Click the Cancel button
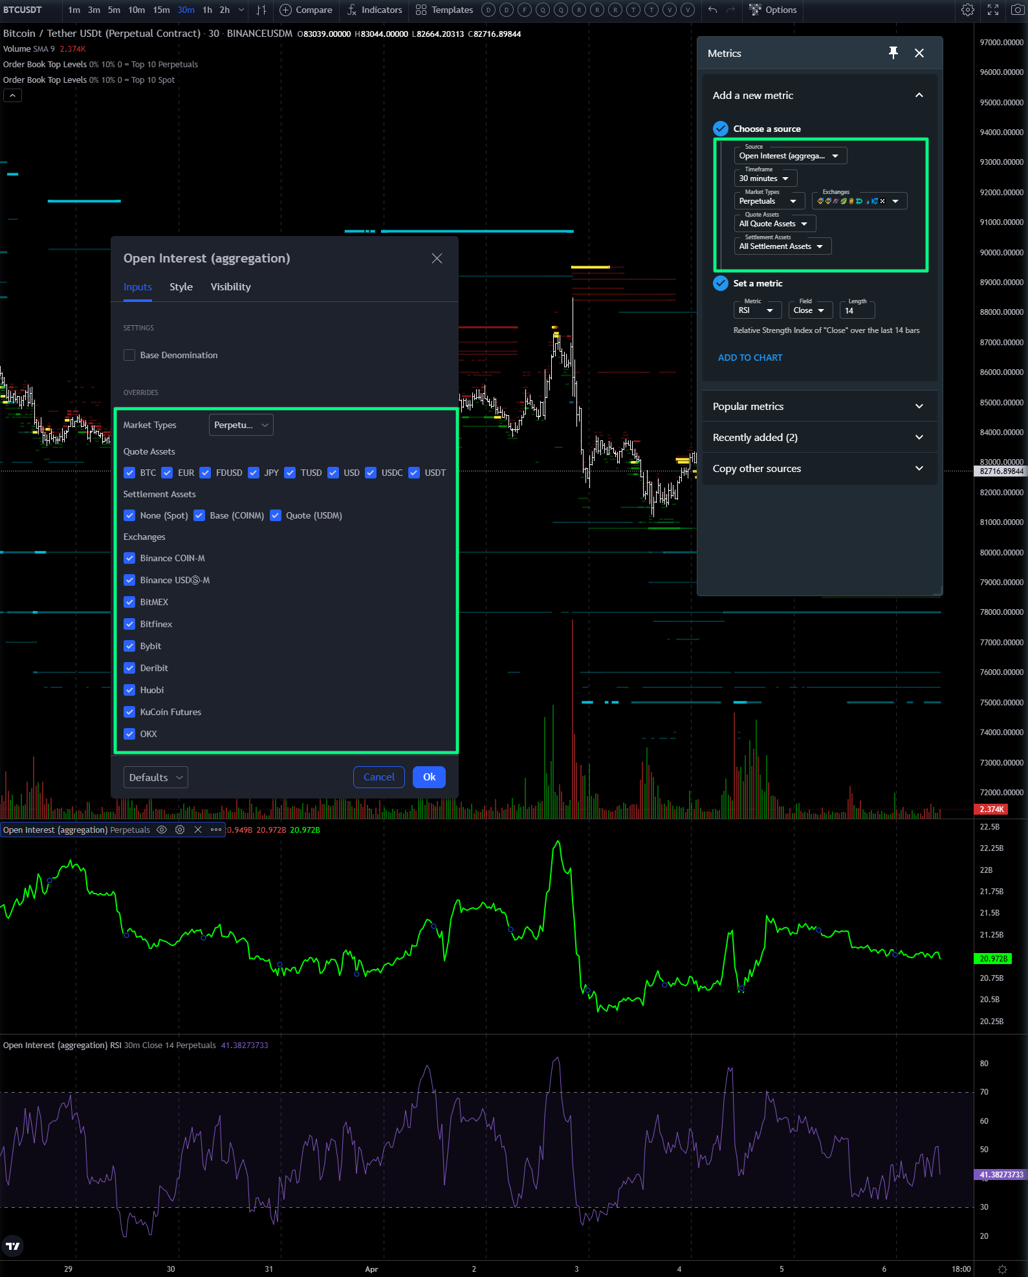 [379, 777]
